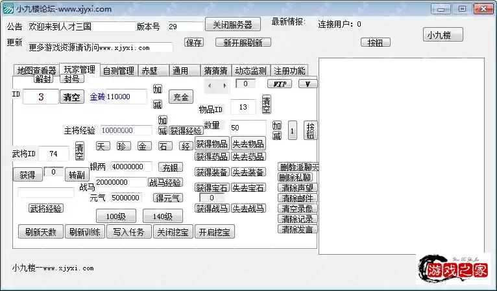Click the 珍 button
497x291 pixels.
tap(123, 146)
